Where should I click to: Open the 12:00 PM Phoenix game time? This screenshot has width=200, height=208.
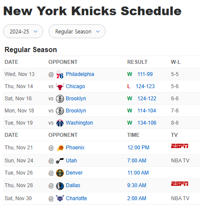pos(138,148)
